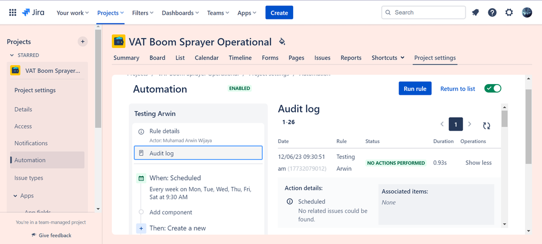The width and height of the screenshot is (542, 244).
Task: Open the Jira app switcher grid icon
Action: point(12,12)
